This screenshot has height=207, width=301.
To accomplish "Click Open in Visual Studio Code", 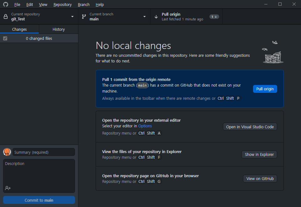I will pyautogui.click(x=250, y=127).
